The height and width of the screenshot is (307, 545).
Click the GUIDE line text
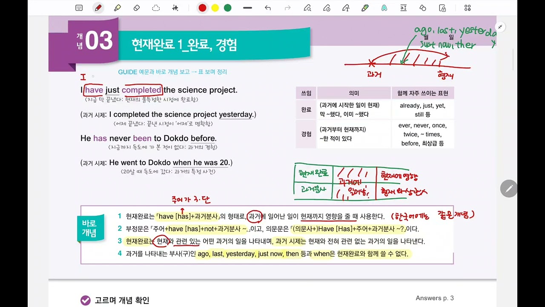172,72
